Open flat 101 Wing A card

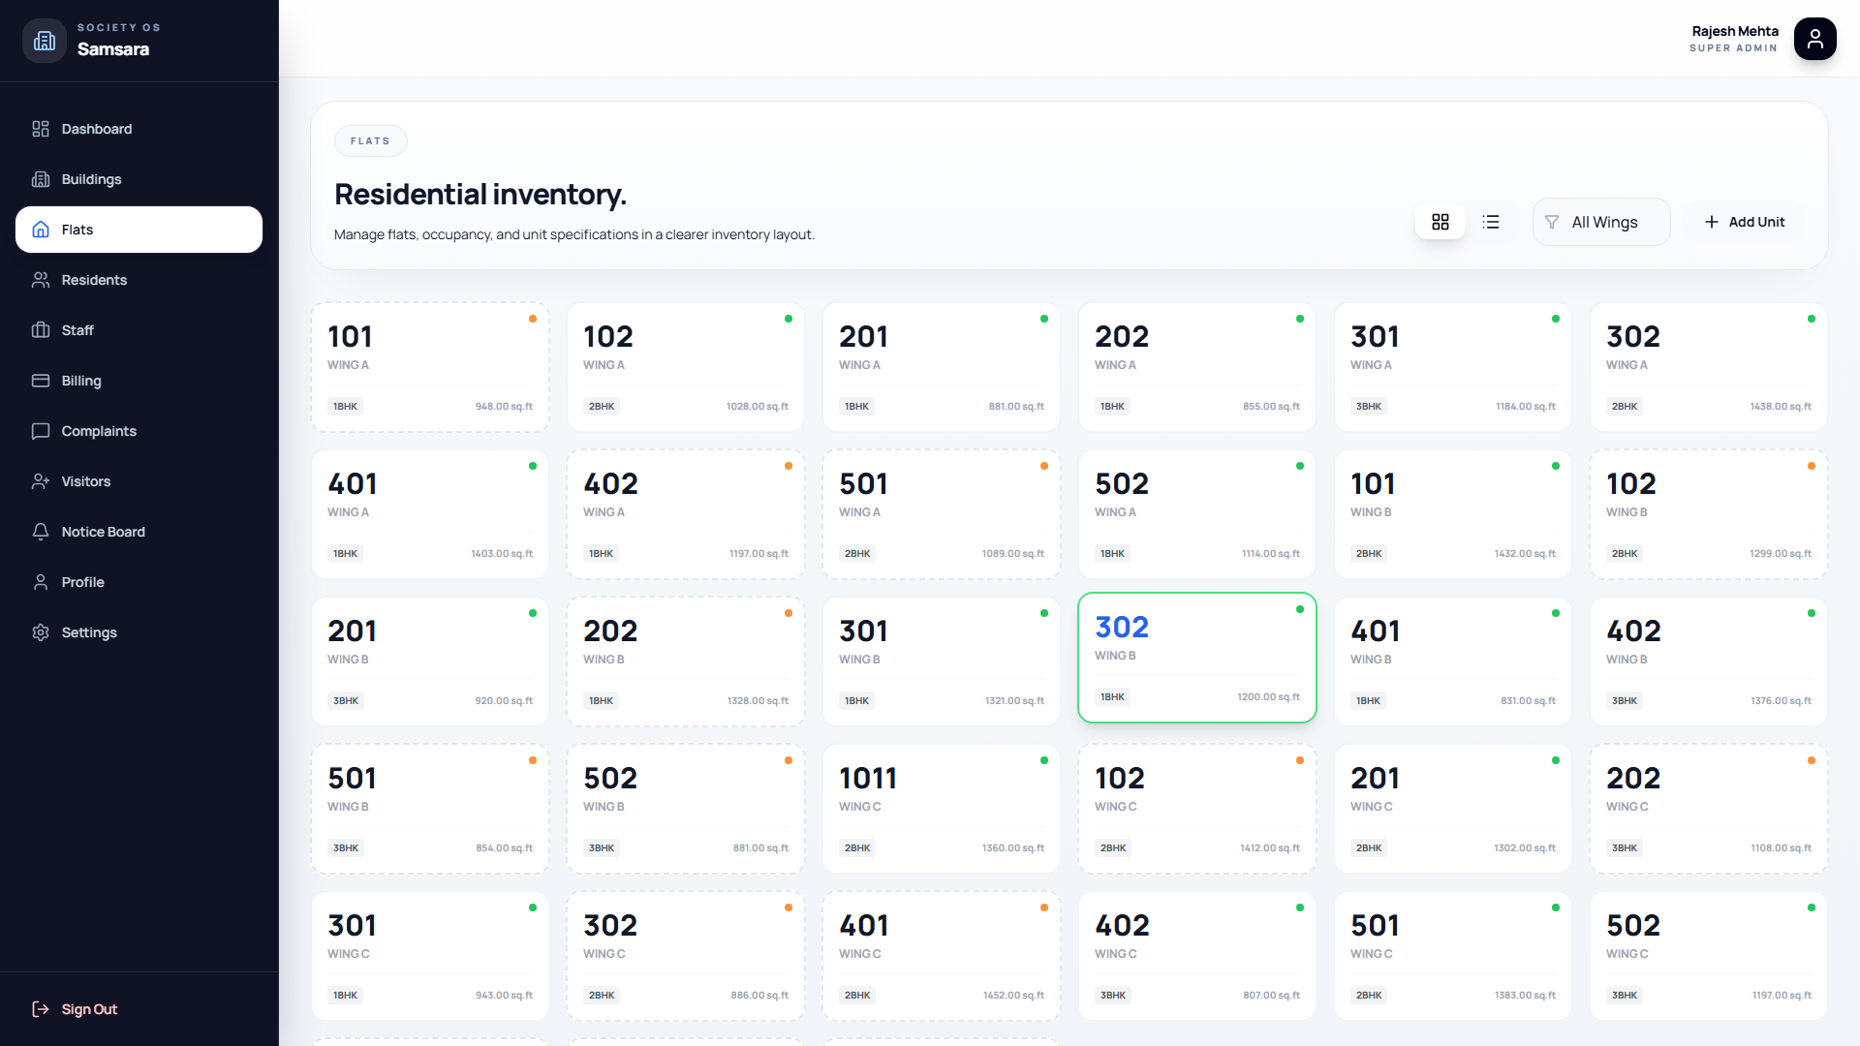(x=429, y=367)
